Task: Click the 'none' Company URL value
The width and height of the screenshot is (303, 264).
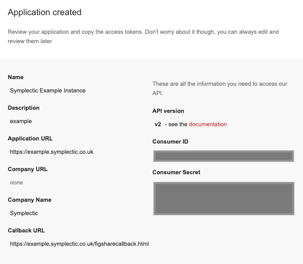Action: pos(16,183)
